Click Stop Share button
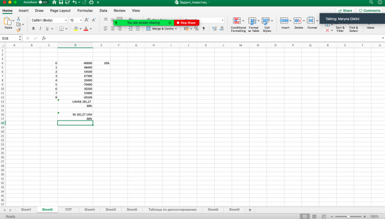This screenshot has height=219, width=385. [186, 23]
